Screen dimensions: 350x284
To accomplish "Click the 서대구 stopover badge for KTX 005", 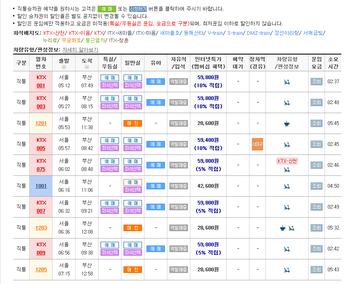I will pyautogui.click(x=257, y=144).
